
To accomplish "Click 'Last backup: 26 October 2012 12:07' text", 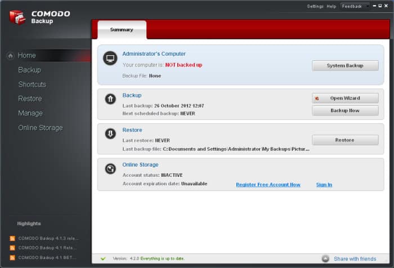I will pyautogui.click(x=163, y=106).
